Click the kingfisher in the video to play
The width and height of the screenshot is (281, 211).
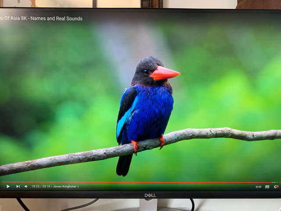point(145,110)
